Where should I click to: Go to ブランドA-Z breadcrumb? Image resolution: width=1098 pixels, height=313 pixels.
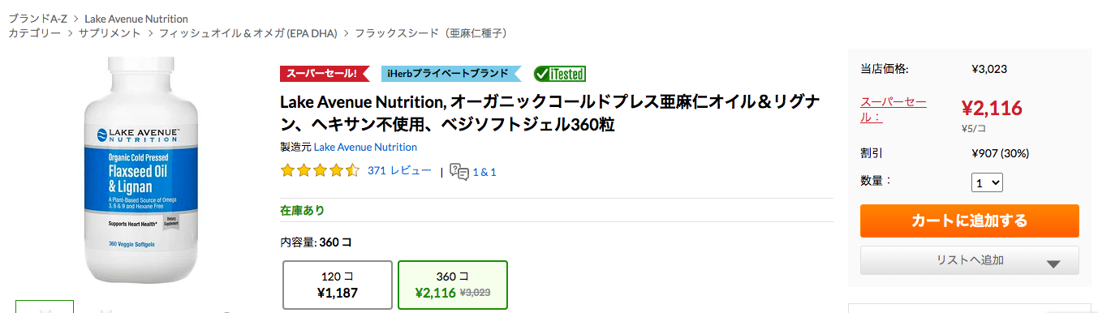click(38, 19)
